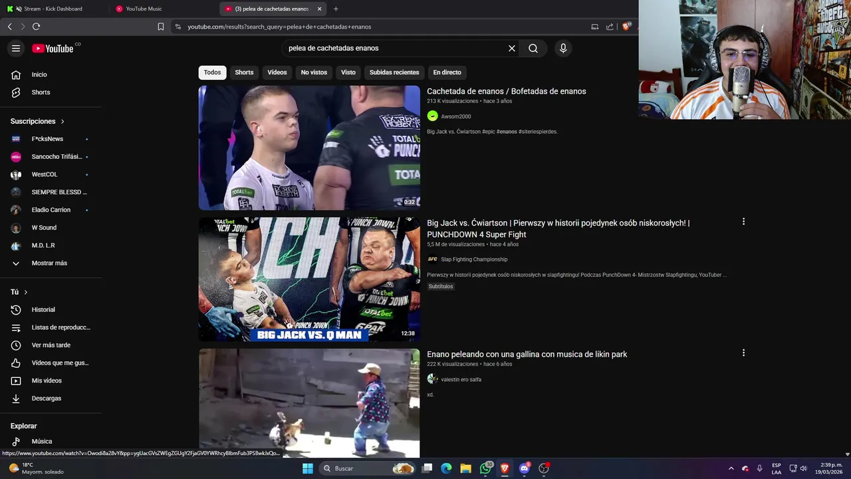Select the Visto filter chip
Viewport: 851px width, 479px height.
tap(348, 72)
